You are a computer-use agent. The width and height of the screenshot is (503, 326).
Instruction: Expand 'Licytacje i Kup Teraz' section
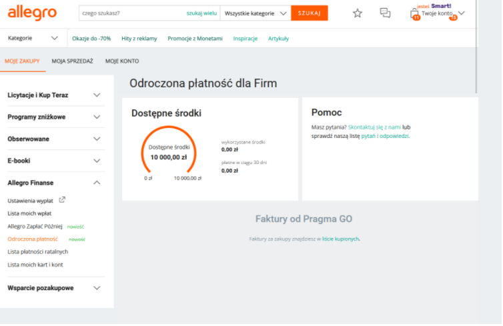(x=55, y=95)
